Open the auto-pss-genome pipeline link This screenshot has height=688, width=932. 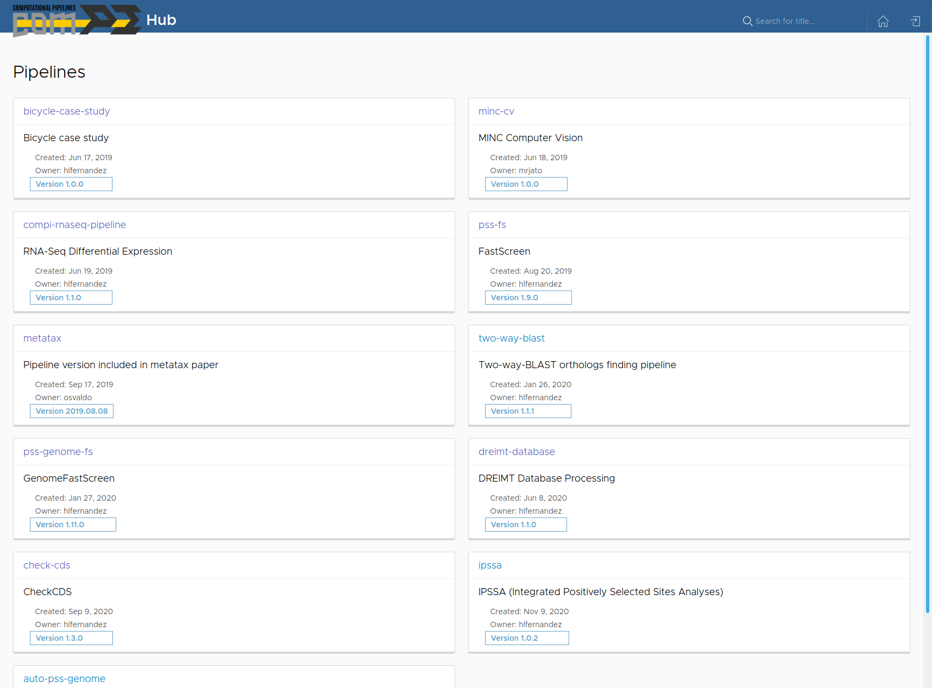click(64, 679)
